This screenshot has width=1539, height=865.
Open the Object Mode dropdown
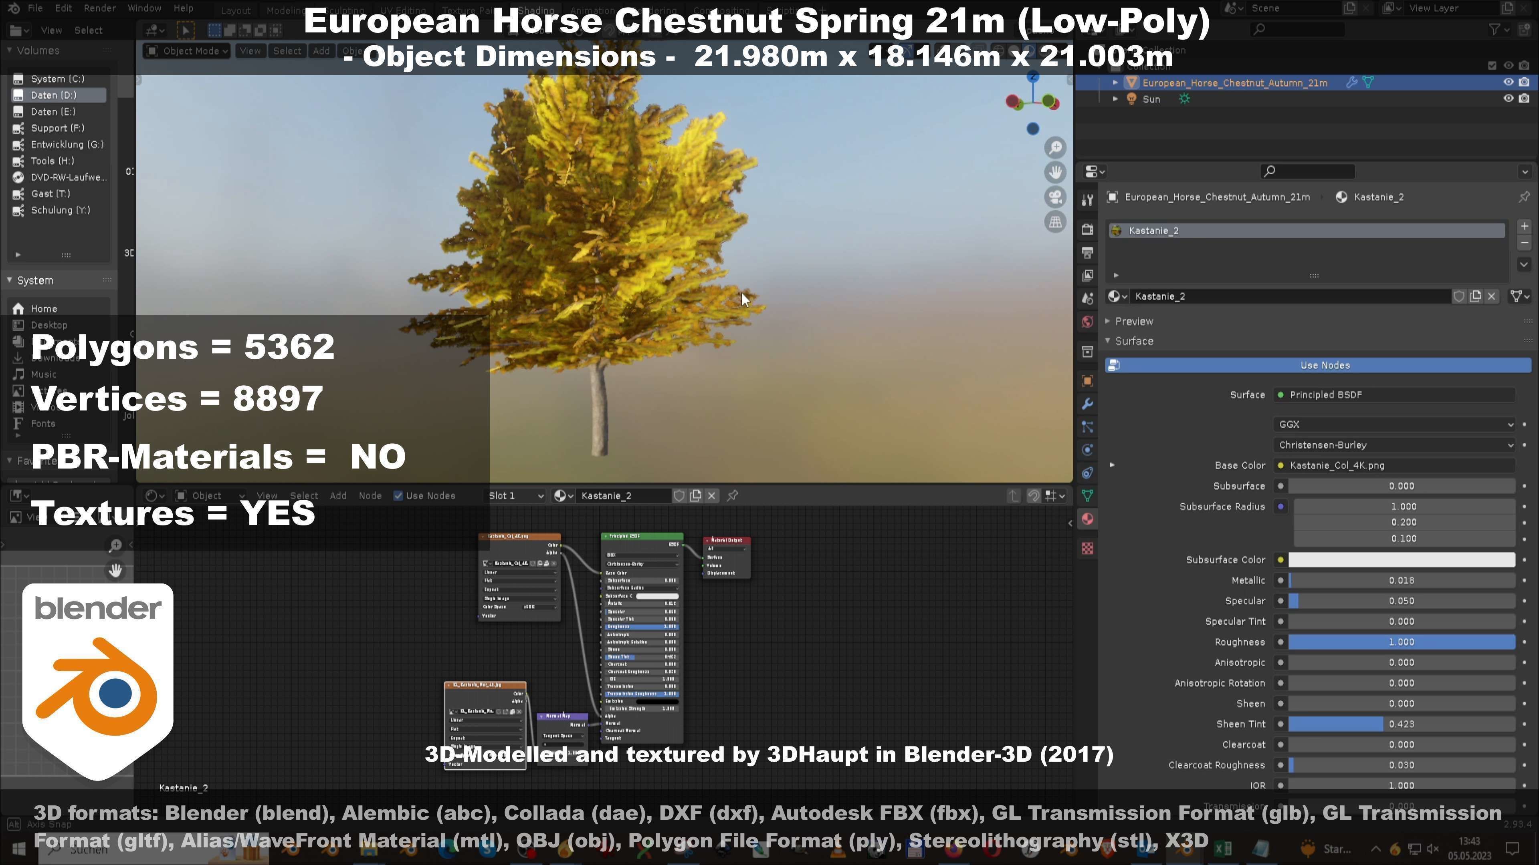tap(187, 51)
